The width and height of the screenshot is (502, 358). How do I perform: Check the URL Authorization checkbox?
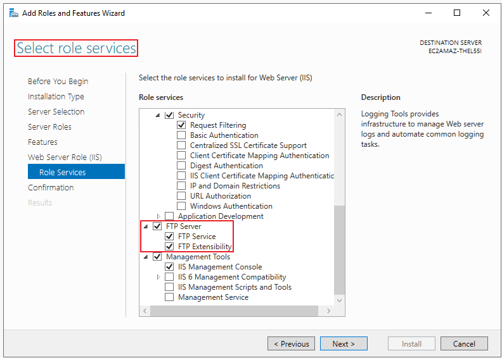(x=181, y=196)
